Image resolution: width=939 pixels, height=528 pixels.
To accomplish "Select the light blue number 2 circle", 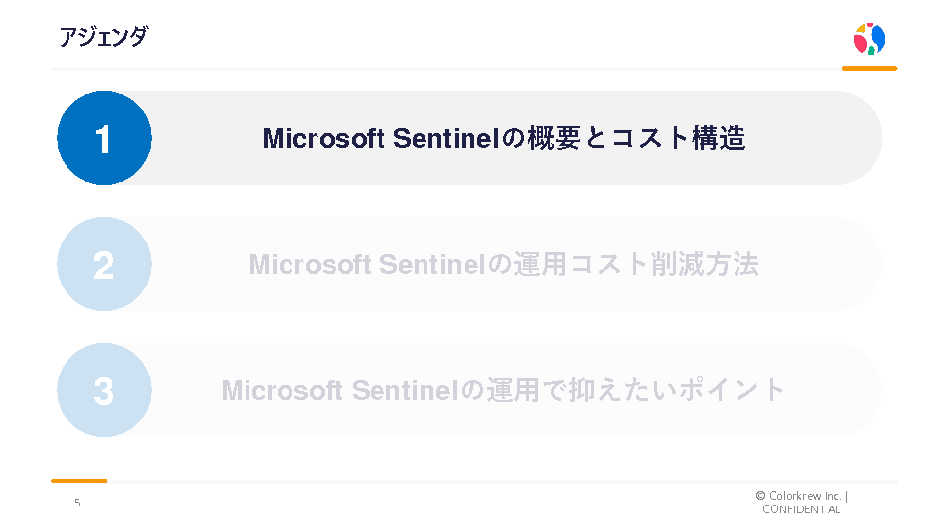I will click(104, 264).
